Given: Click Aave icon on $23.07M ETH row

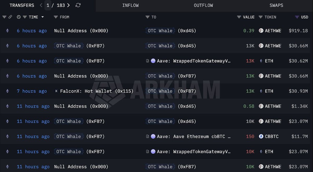Looking at the screenshot, I should coord(153,151).
